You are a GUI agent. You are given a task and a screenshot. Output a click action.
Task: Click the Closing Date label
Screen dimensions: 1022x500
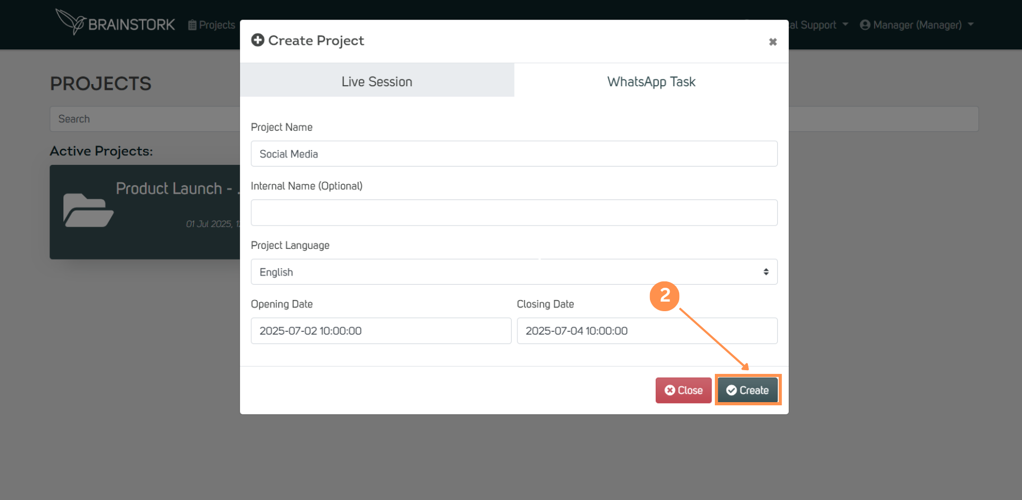pyautogui.click(x=546, y=304)
